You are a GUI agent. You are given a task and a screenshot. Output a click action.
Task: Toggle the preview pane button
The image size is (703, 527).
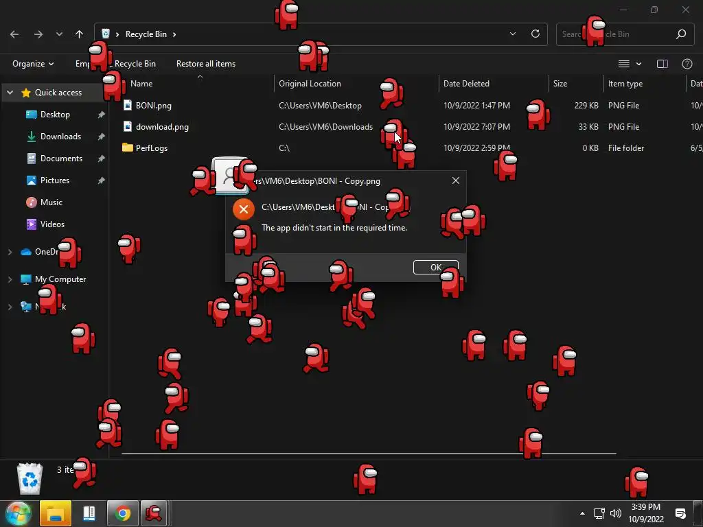662,64
